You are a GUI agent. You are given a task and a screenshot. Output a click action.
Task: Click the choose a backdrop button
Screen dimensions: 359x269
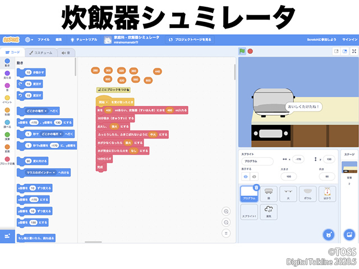(x=349, y=234)
